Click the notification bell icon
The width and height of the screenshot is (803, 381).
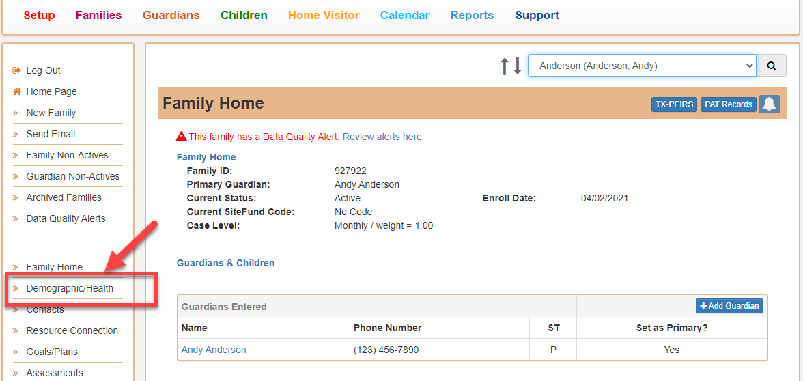769,104
